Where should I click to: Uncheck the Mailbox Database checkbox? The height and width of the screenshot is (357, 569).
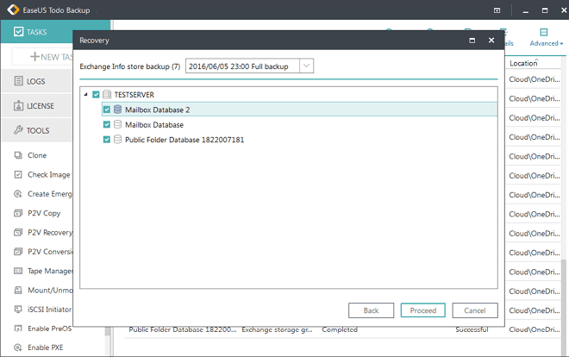click(107, 124)
